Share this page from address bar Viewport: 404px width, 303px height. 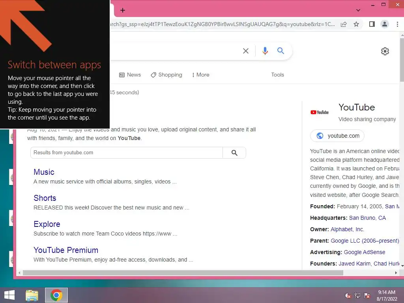tap(344, 24)
